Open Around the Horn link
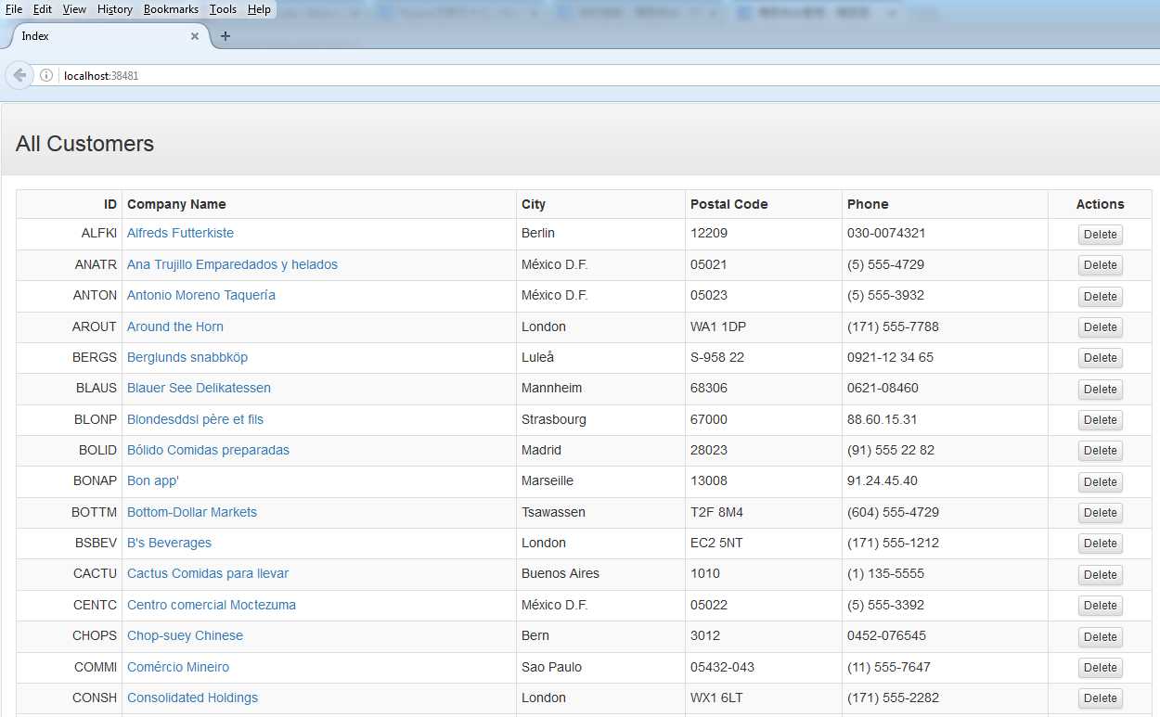This screenshot has height=717, width=1160. pyautogui.click(x=175, y=326)
